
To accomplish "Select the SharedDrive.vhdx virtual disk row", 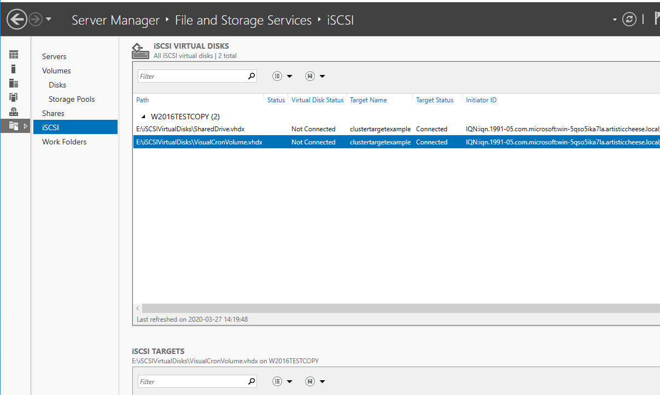I will click(x=190, y=129).
